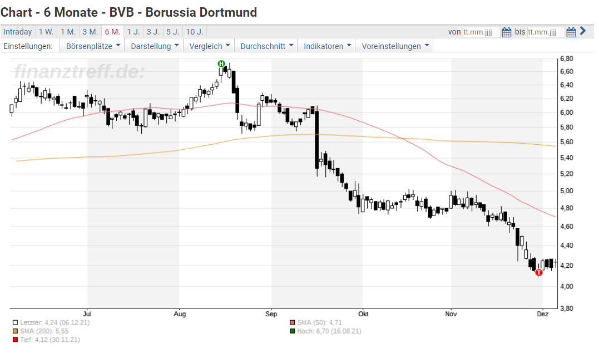Click the 'Hoch: 6,70 (16.08.21)' legend text
Screen dimensions: 599x358
click(329, 331)
